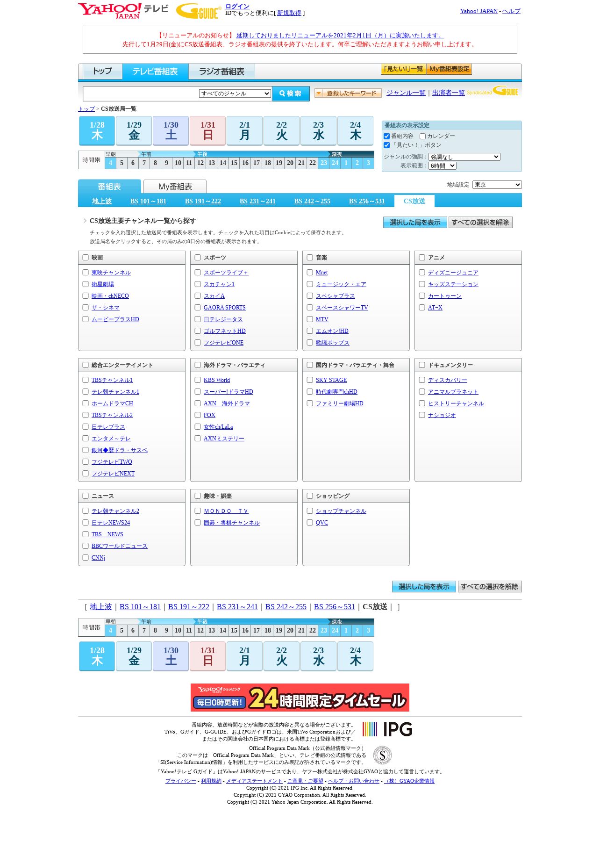The image size is (600, 842).
Task: Open the 24時間限定タイムセール banner
Action: pos(300,698)
